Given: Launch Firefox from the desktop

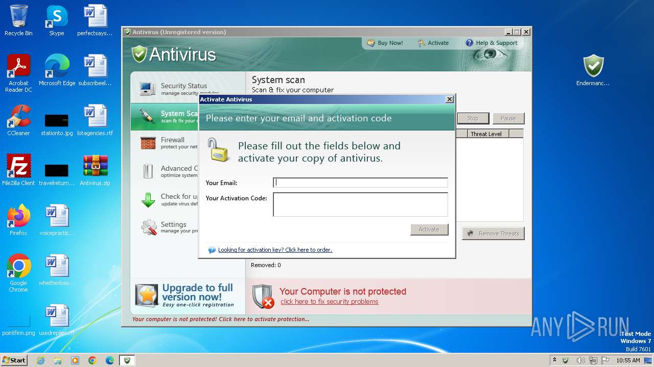Looking at the screenshot, I should pos(18,220).
